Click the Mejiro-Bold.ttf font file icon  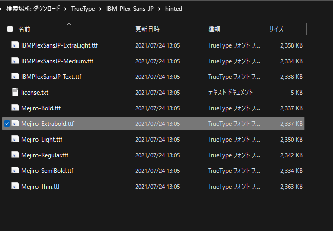[15, 108]
